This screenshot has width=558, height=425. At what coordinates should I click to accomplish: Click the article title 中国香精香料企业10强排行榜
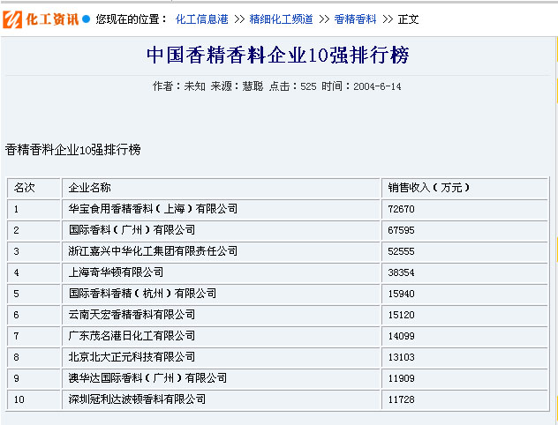pos(277,56)
